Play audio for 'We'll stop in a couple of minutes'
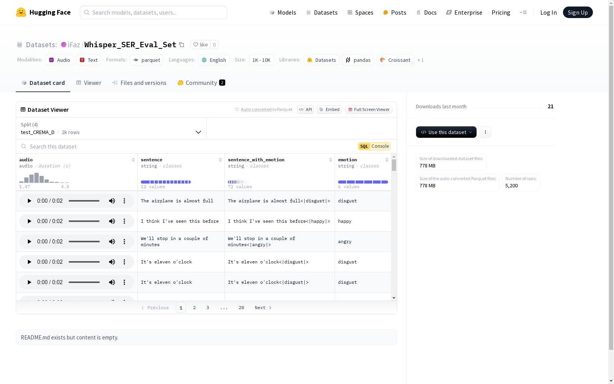Viewport: 614px width, 384px height. pyautogui.click(x=29, y=242)
